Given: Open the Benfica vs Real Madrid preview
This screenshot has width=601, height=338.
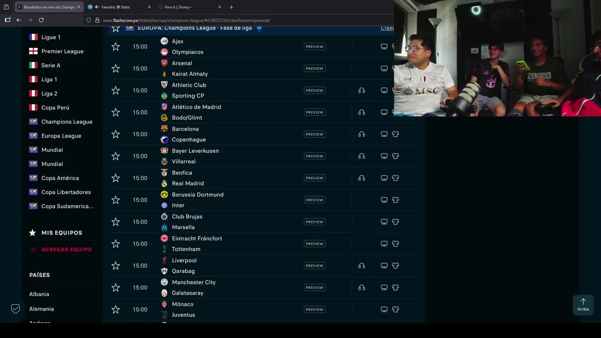Looking at the screenshot, I should [x=315, y=178].
